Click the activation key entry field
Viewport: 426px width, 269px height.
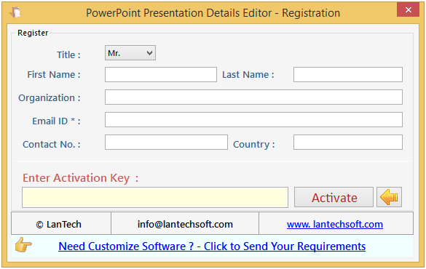point(155,198)
